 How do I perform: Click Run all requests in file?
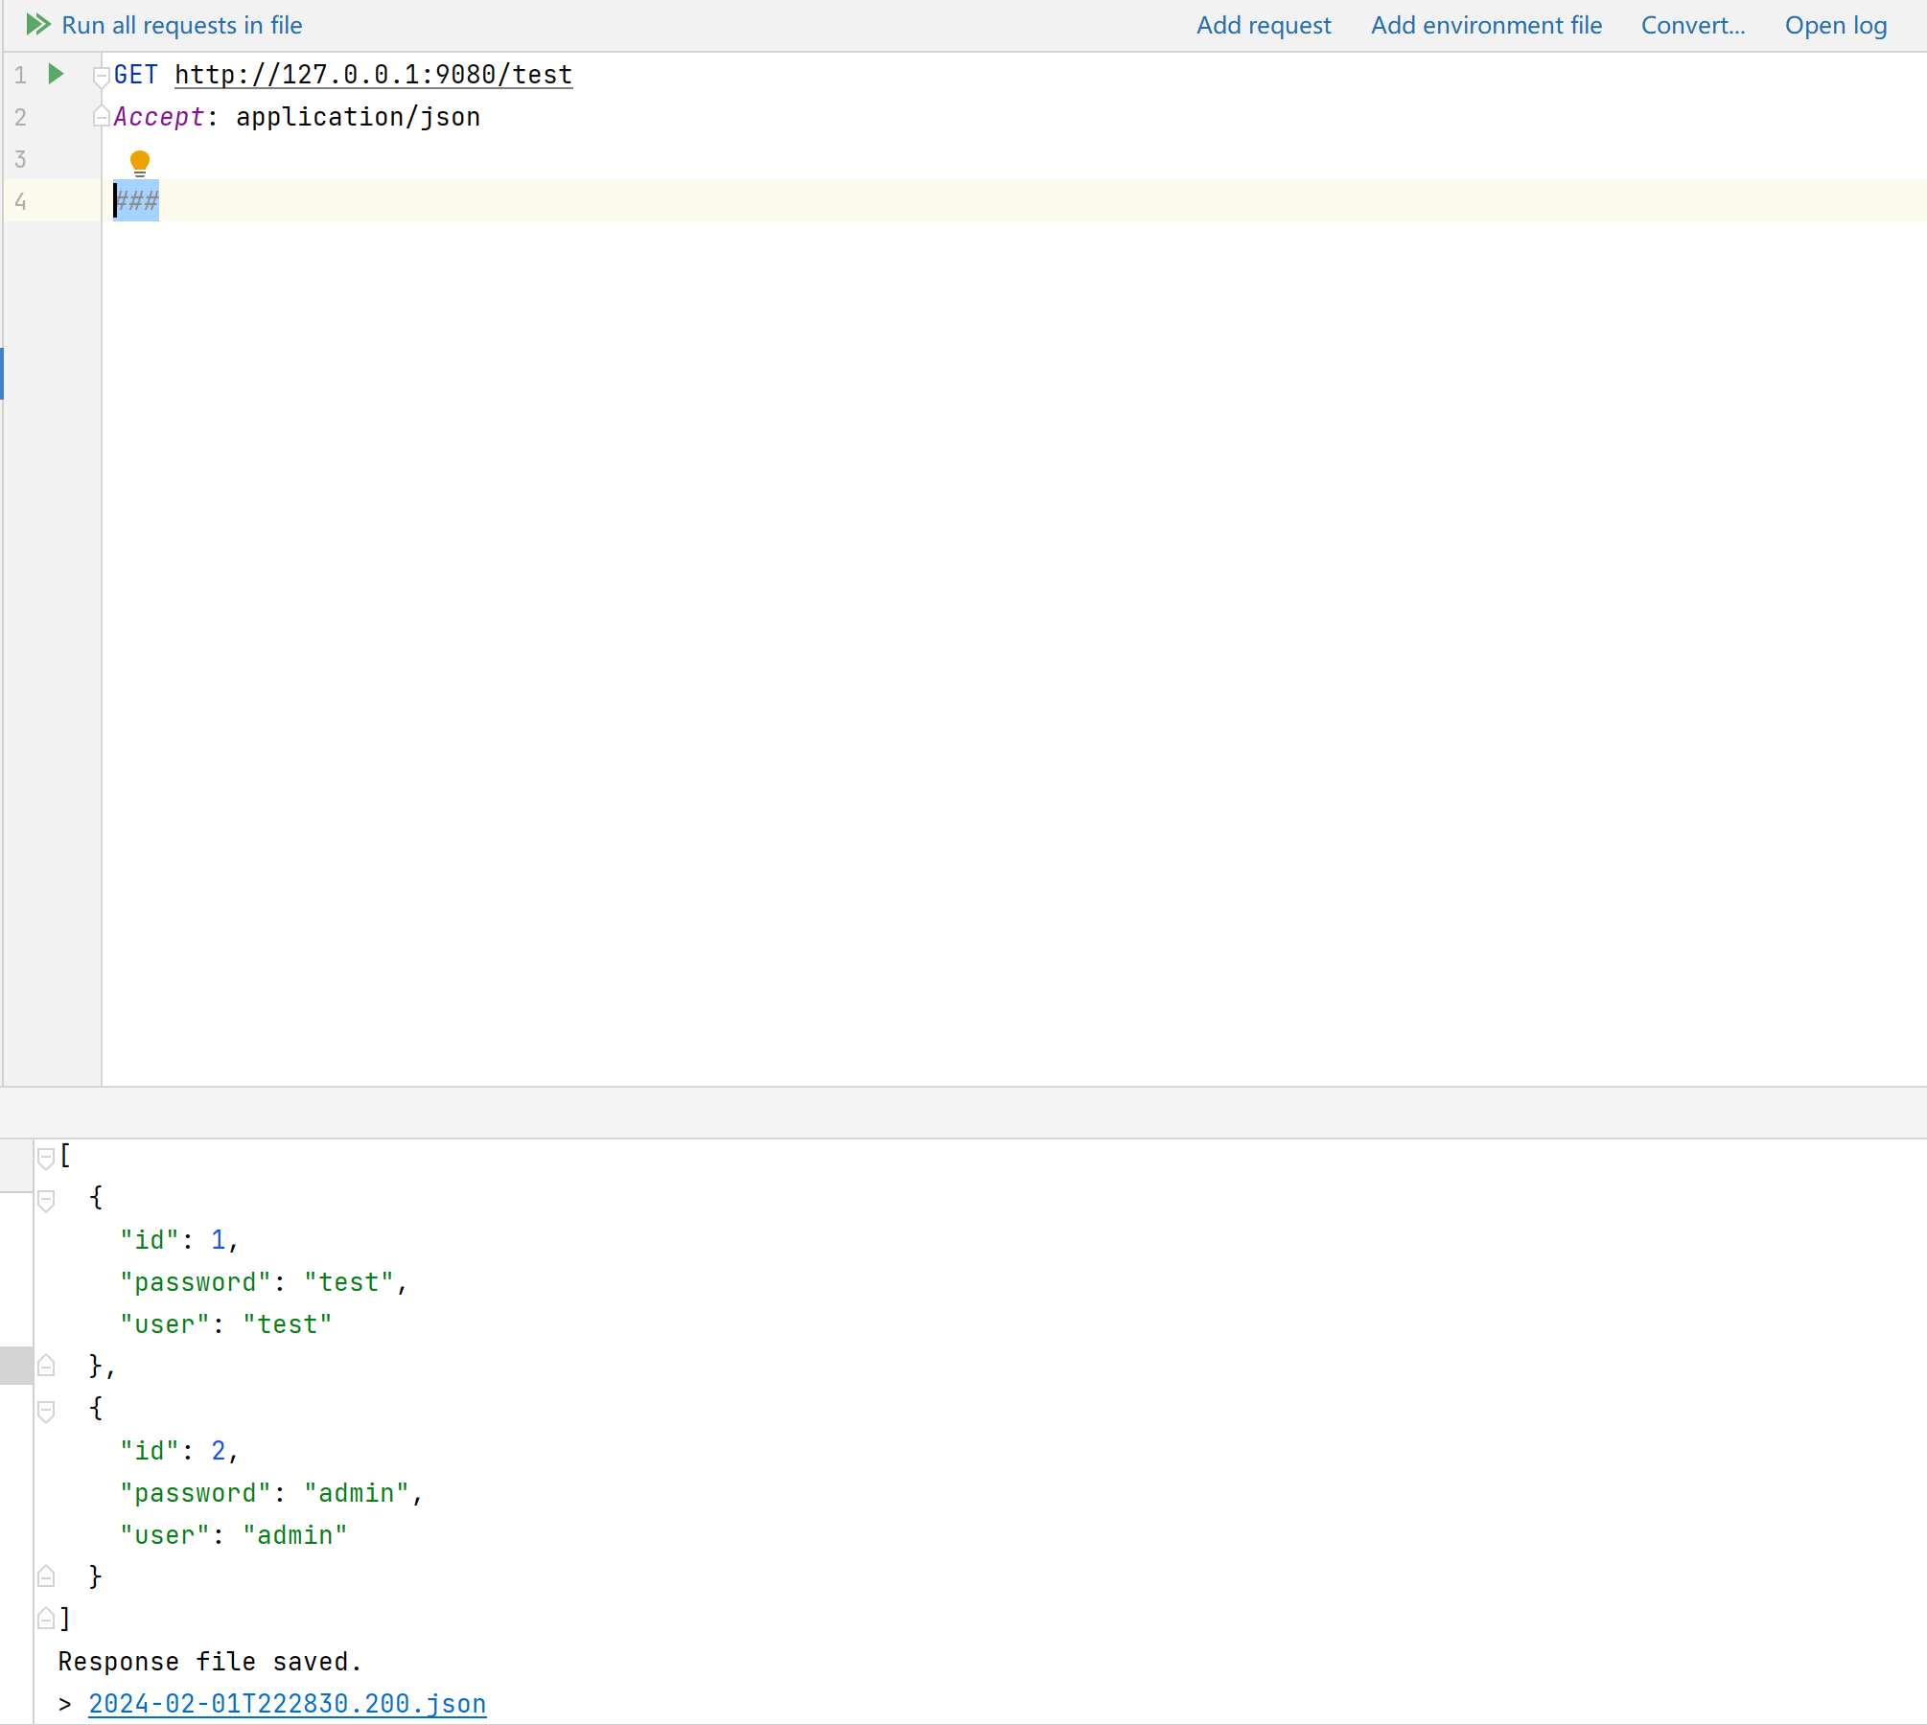point(182,25)
